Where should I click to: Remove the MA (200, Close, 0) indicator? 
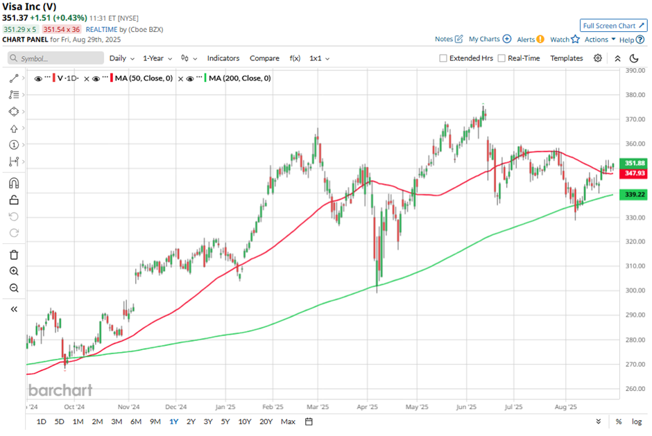tap(180, 78)
